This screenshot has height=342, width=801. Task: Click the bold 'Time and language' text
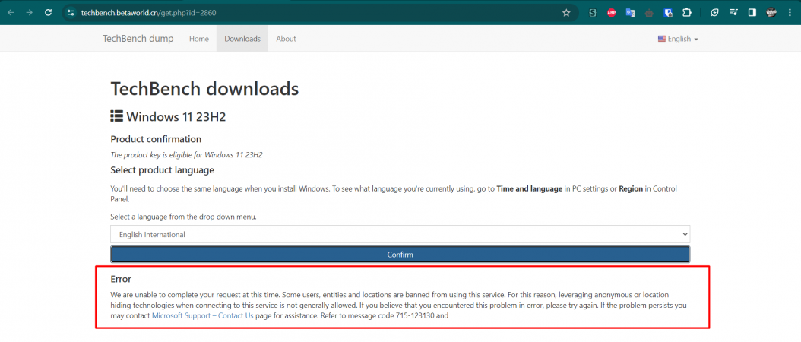[529, 188]
